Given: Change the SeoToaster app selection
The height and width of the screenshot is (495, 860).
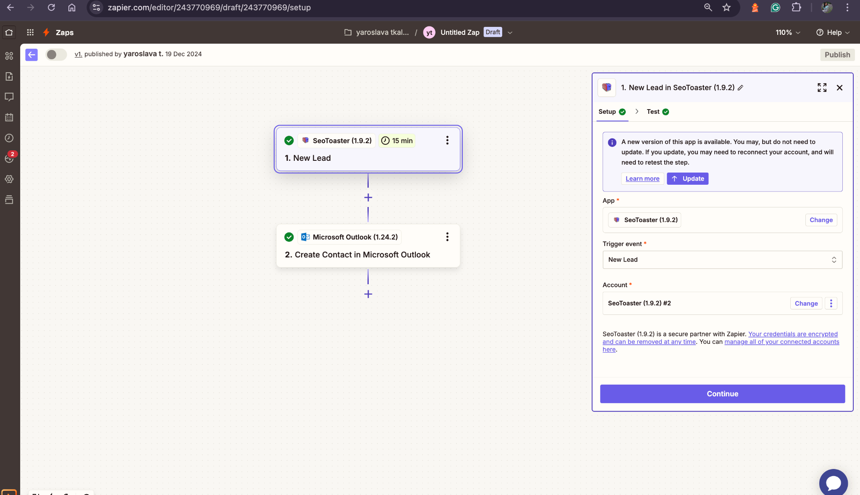Looking at the screenshot, I should click(x=821, y=220).
